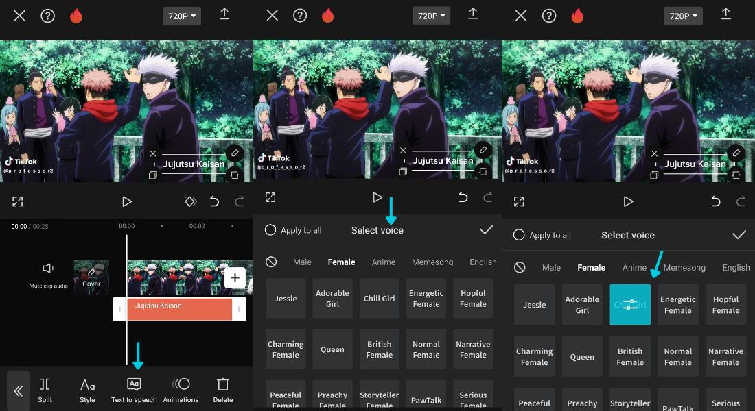The height and width of the screenshot is (411, 755).
Task: Pick Queen voice in the middle screen
Action: click(332, 349)
